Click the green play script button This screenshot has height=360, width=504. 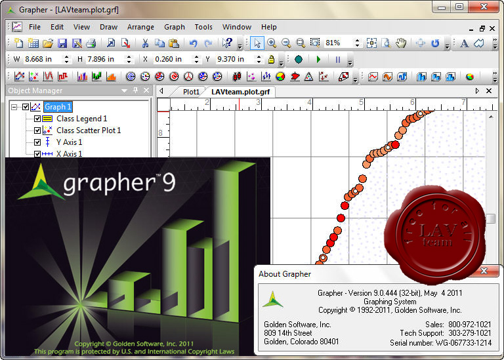pyautogui.click(x=318, y=60)
